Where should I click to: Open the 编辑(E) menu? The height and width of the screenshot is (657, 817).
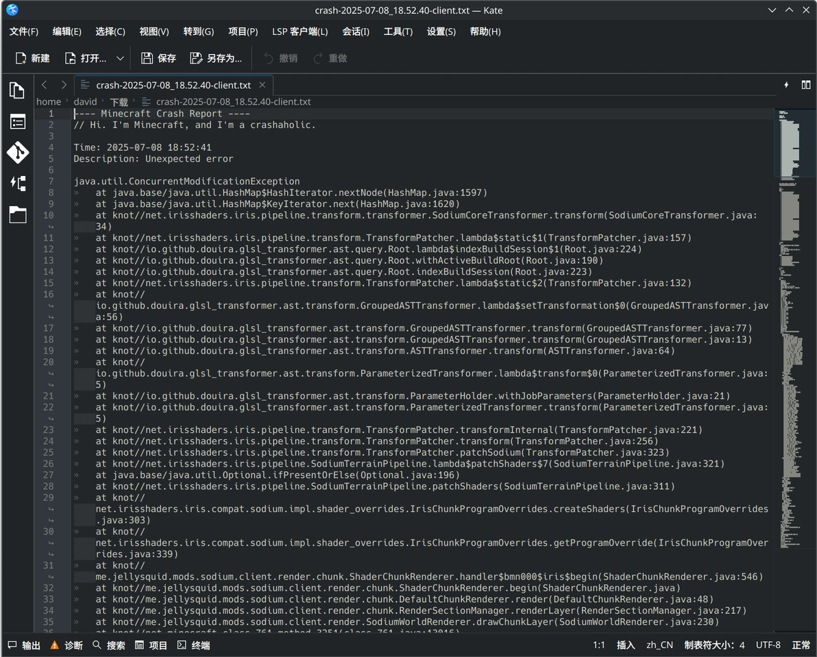(x=66, y=32)
